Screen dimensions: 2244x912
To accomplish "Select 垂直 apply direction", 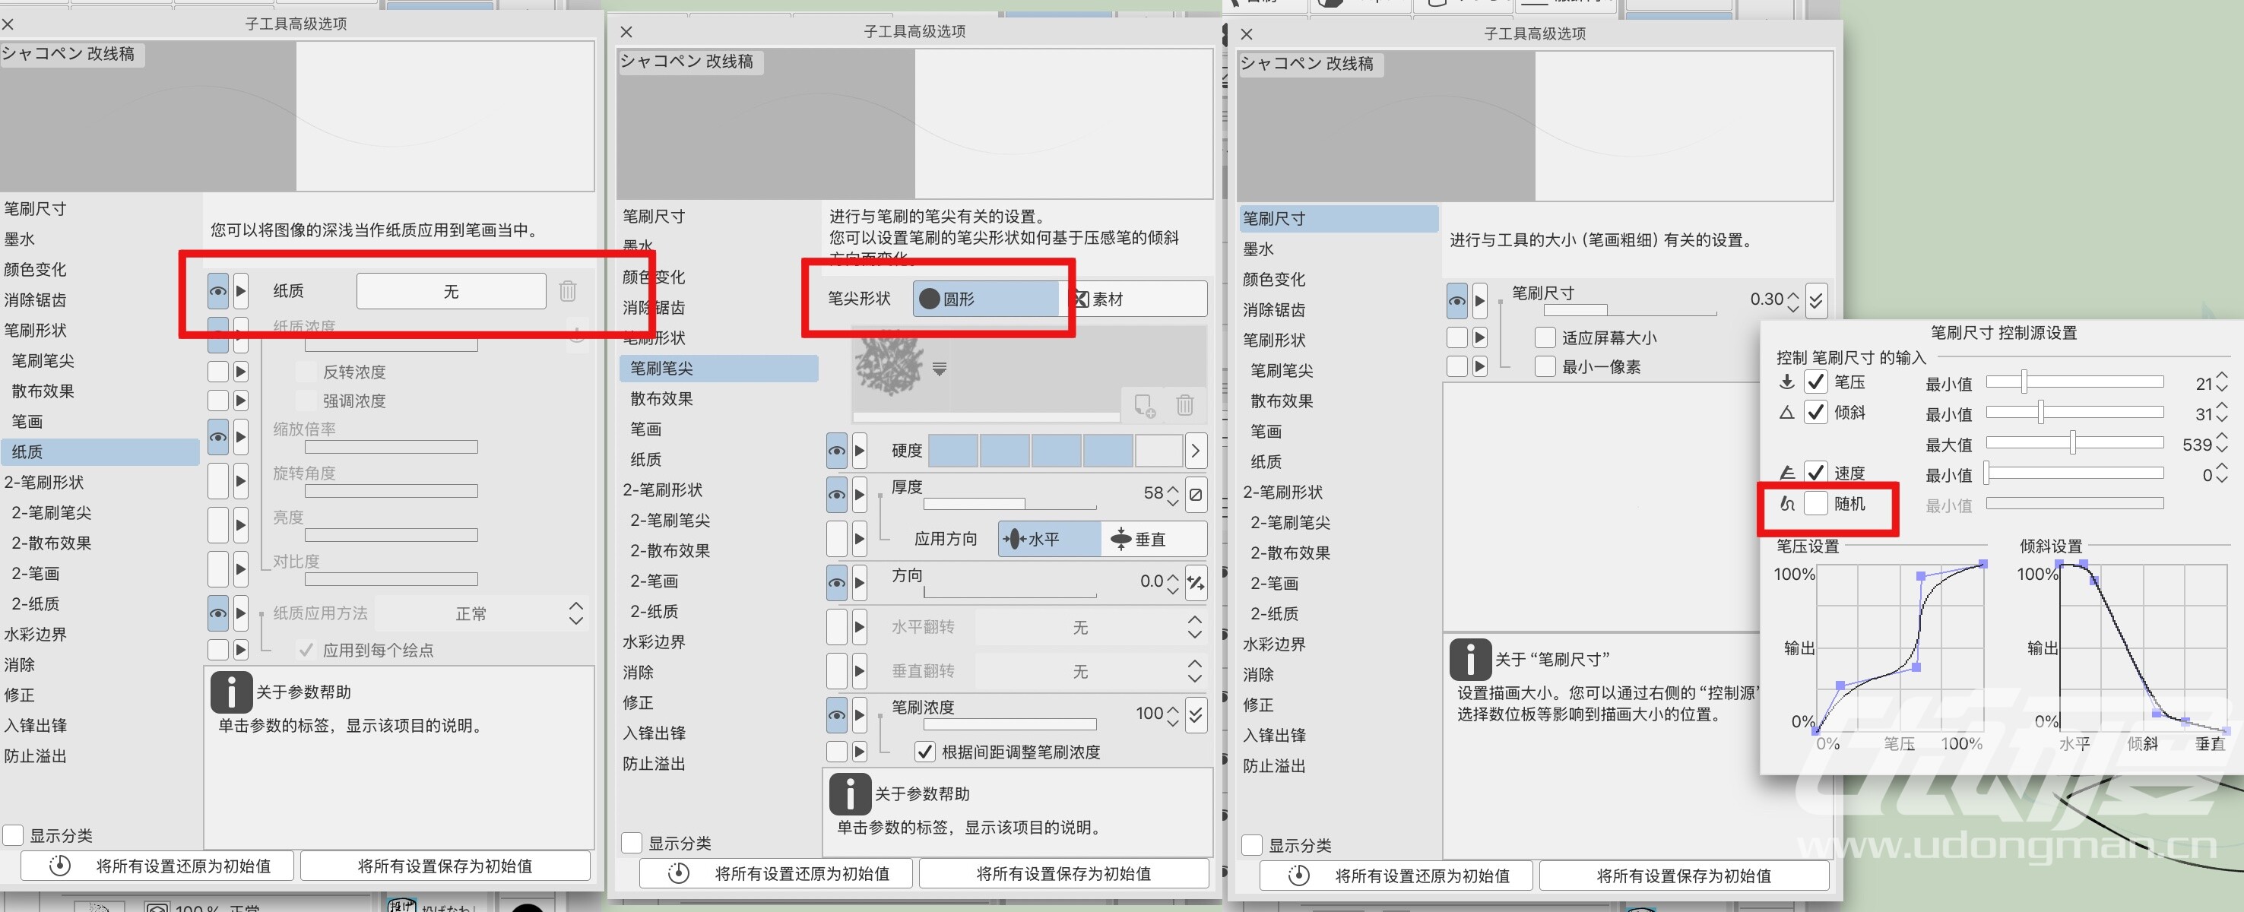I will tap(1154, 539).
